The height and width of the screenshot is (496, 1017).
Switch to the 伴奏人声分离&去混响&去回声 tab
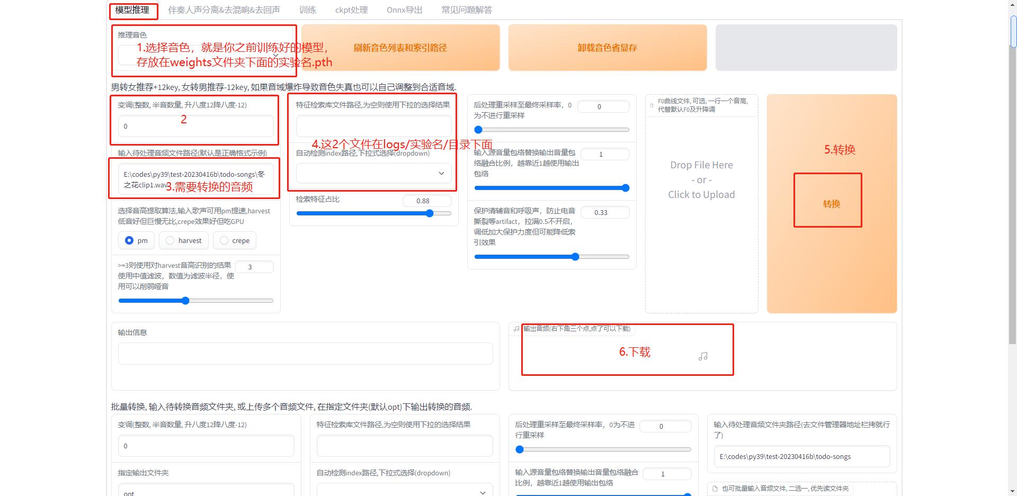pyautogui.click(x=225, y=10)
